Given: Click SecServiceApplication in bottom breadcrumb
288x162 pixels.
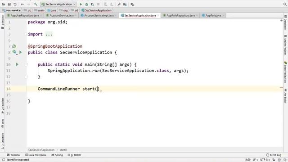Looking at the screenshot, I should pos(41,150).
